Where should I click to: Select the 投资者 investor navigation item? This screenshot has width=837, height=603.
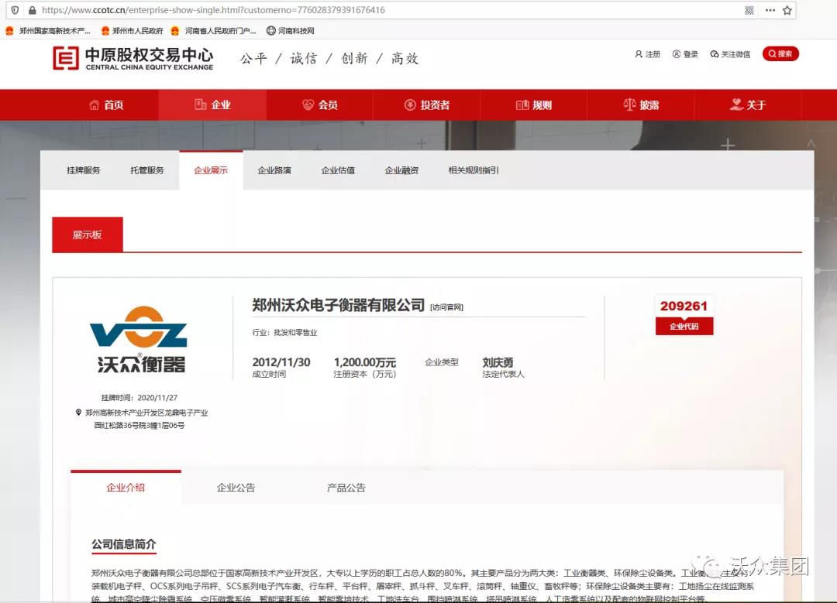(x=427, y=105)
